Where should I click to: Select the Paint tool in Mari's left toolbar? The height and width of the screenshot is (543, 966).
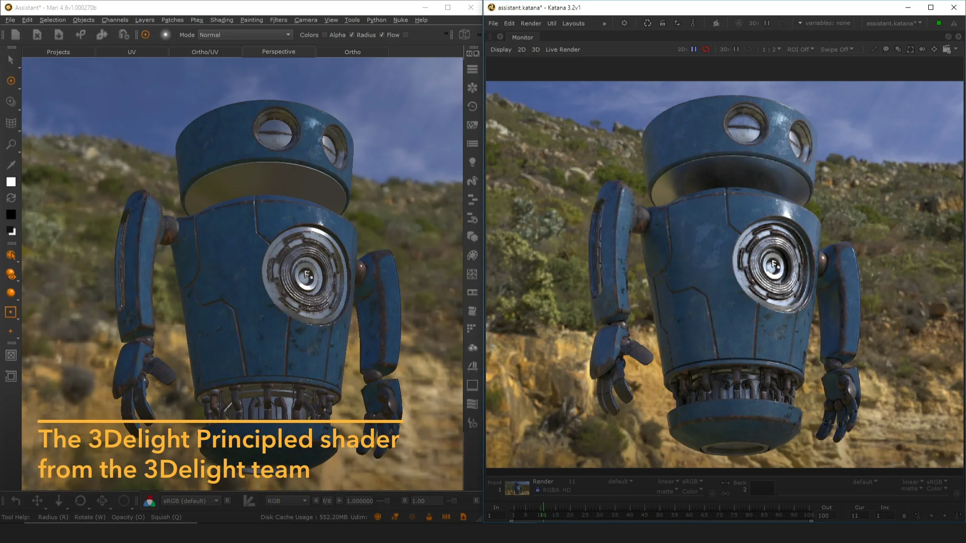(11, 81)
